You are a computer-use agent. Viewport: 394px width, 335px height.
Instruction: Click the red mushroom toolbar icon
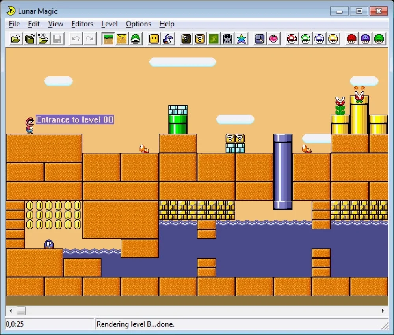tap(292, 39)
